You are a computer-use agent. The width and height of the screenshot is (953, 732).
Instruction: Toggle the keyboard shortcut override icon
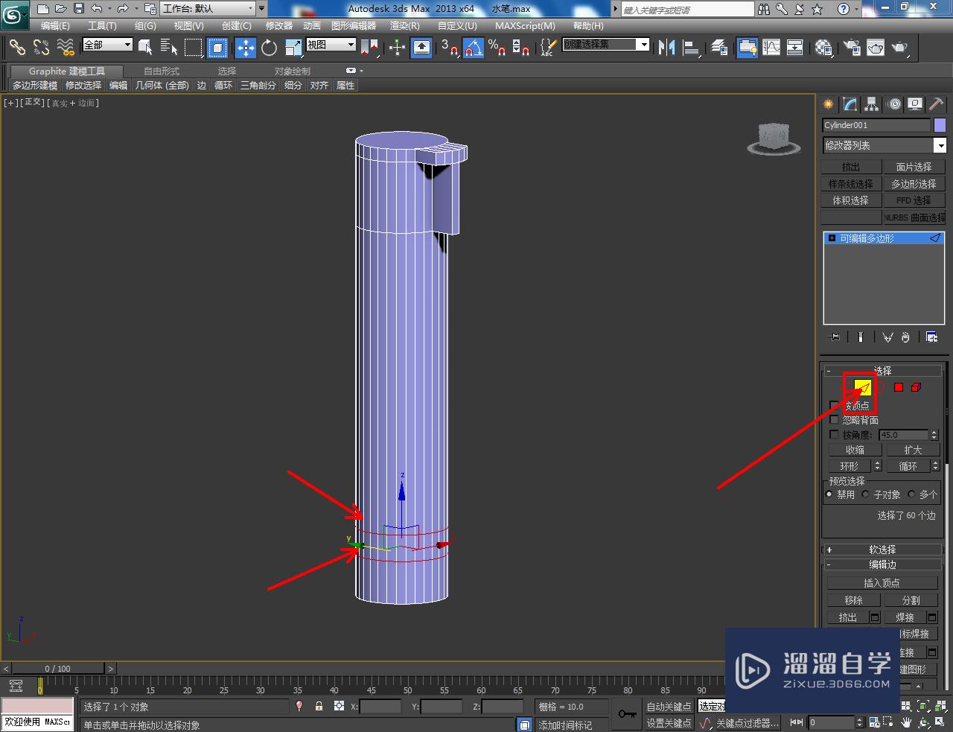tap(421, 48)
